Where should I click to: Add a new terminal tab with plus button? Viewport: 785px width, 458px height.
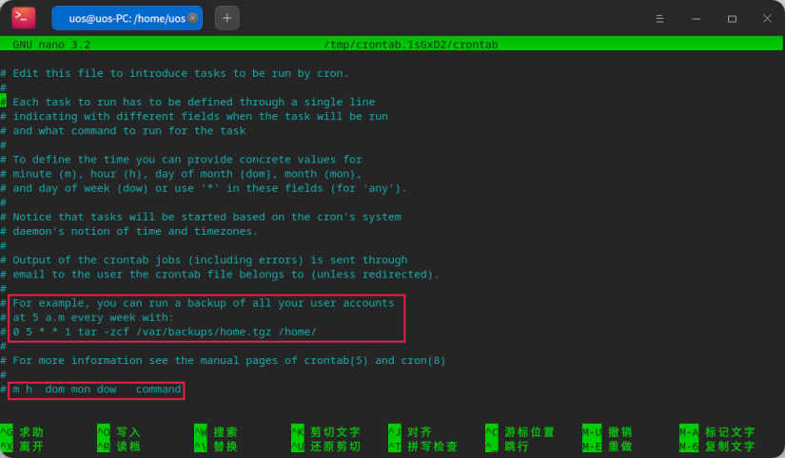[x=226, y=18]
